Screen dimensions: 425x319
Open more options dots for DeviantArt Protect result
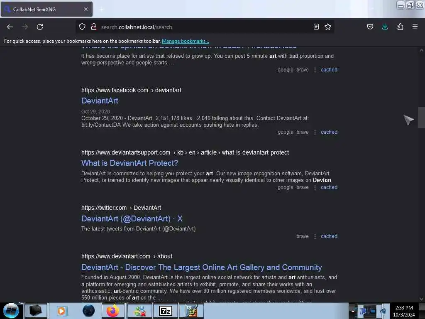coord(315,187)
